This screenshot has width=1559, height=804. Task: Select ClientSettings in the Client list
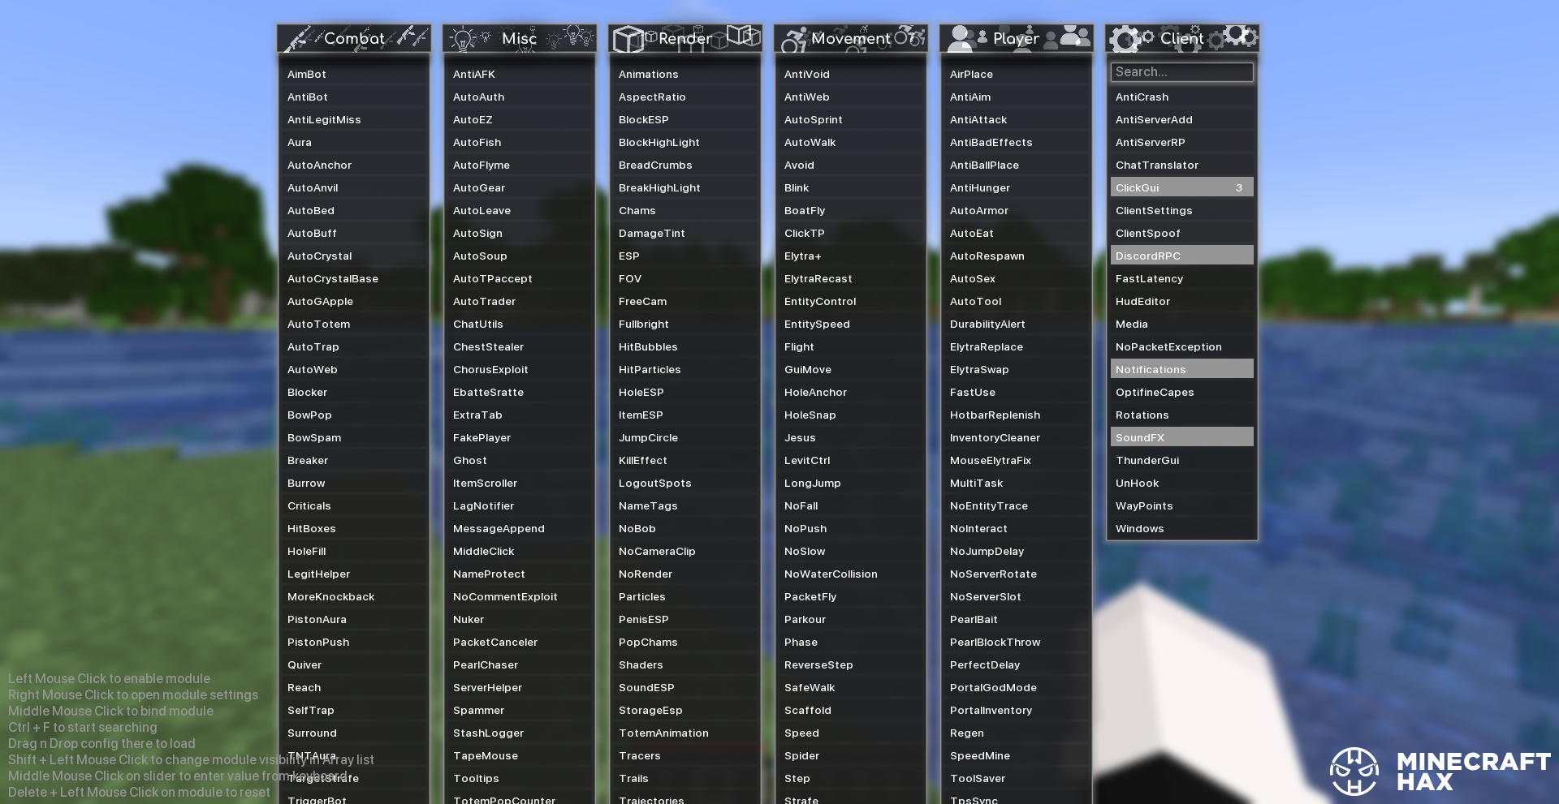click(1153, 210)
